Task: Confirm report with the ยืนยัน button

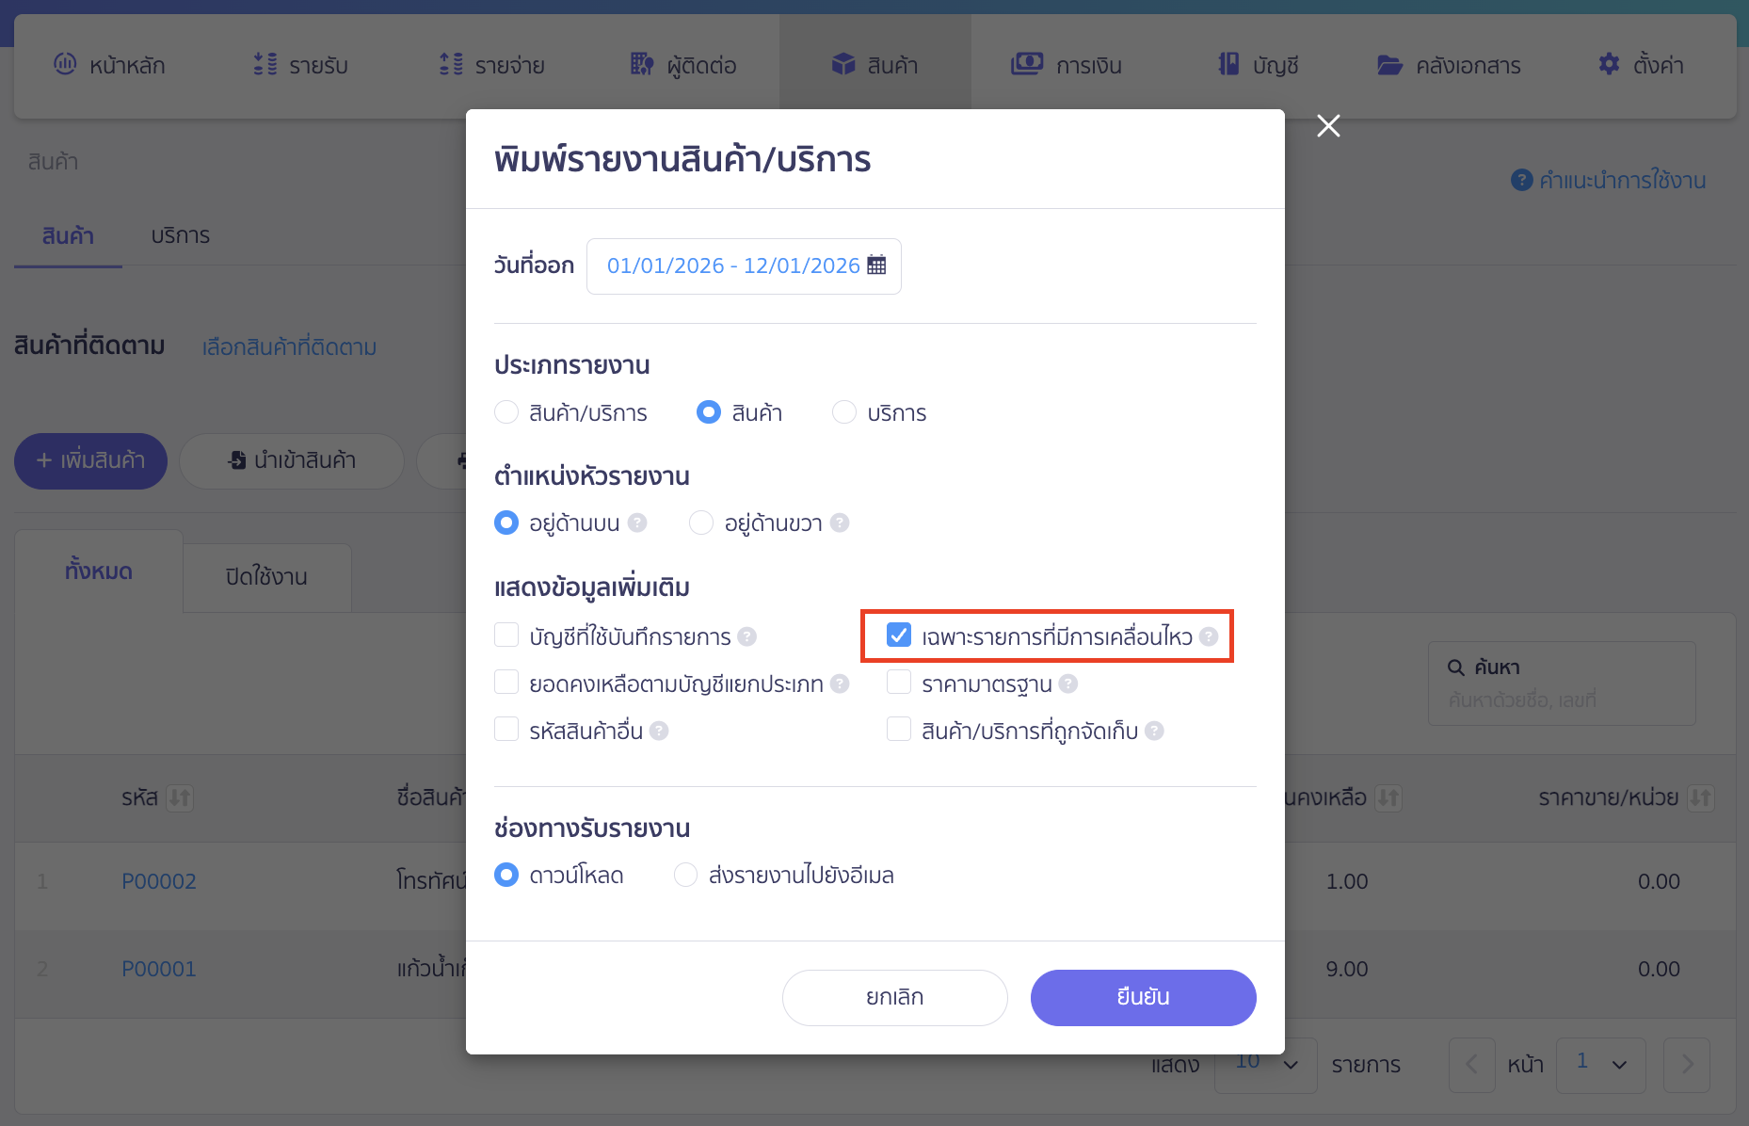Action: pyautogui.click(x=1143, y=997)
